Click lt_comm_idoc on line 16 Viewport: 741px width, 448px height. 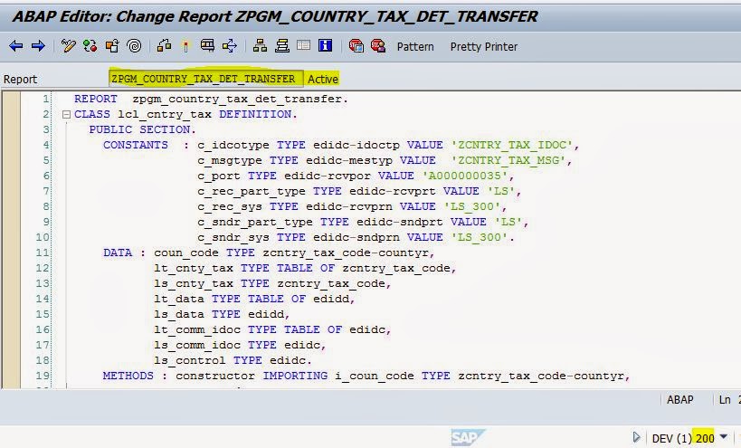[197, 329]
